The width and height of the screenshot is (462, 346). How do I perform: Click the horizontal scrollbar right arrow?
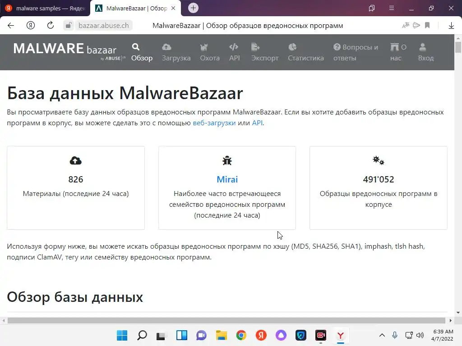(x=451, y=320)
